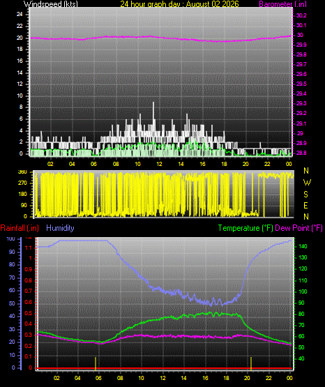
Task: Click temperature axis value "140"
Action: [x=303, y=246]
